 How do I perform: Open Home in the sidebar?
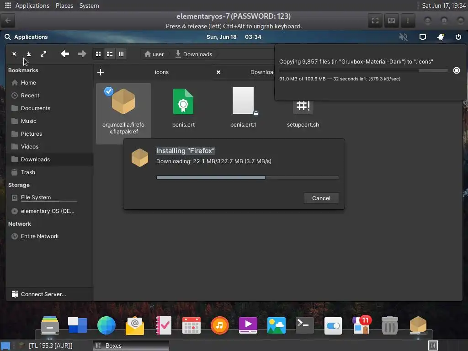point(49,83)
